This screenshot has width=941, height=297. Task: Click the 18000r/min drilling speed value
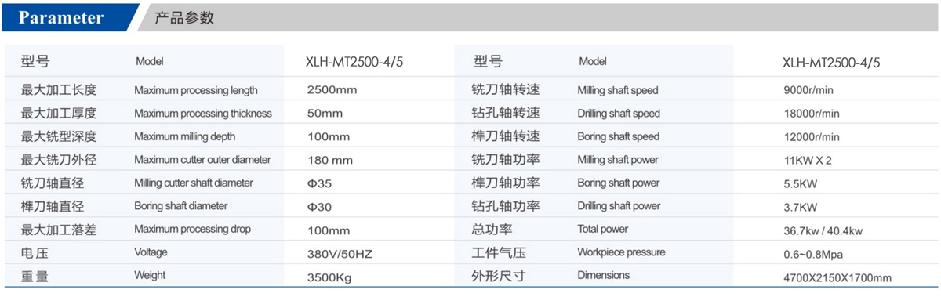pyautogui.click(x=812, y=114)
